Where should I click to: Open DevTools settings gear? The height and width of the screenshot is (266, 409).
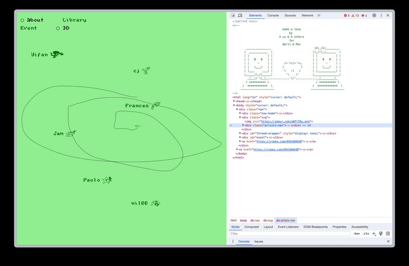[374, 16]
